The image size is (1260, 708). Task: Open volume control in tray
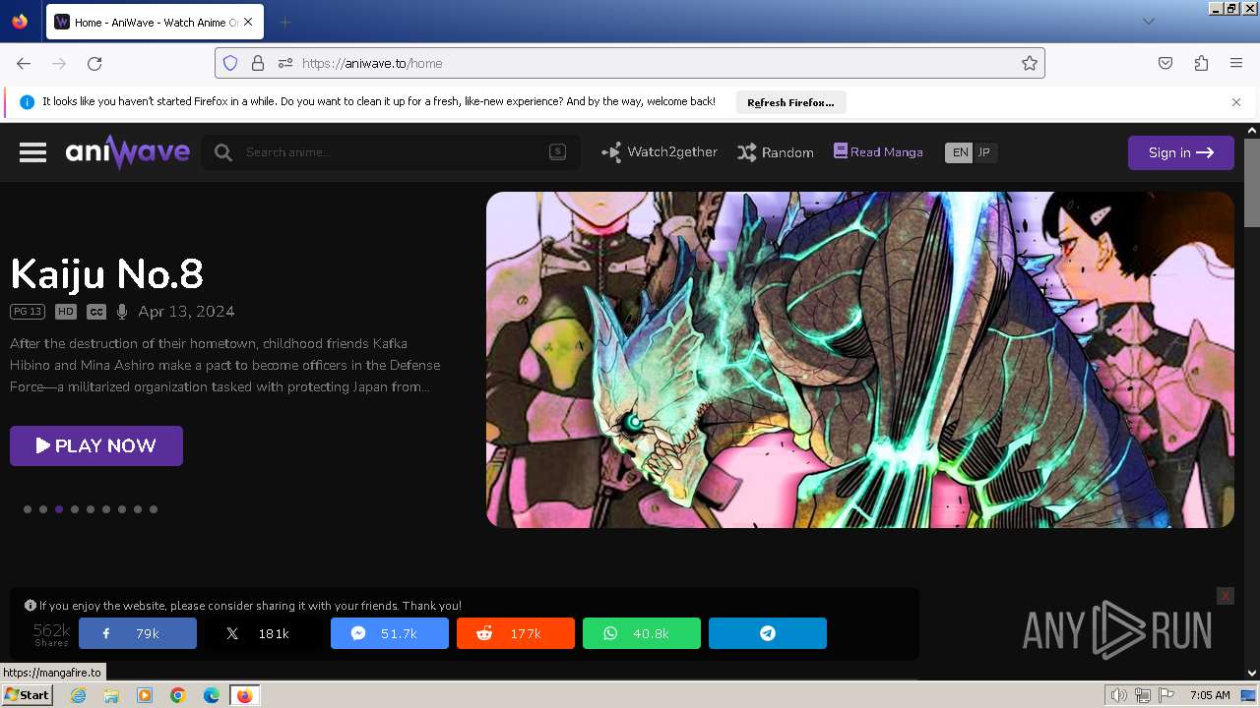1118,695
